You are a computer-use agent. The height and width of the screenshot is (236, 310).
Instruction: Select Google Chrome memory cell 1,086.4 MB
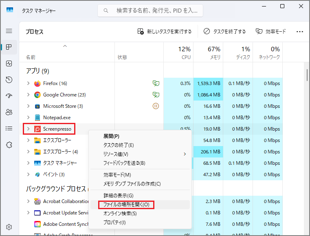(x=208, y=95)
